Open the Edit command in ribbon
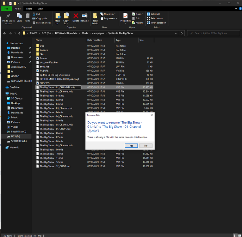The width and height of the screenshot is (242, 237). (136, 18)
